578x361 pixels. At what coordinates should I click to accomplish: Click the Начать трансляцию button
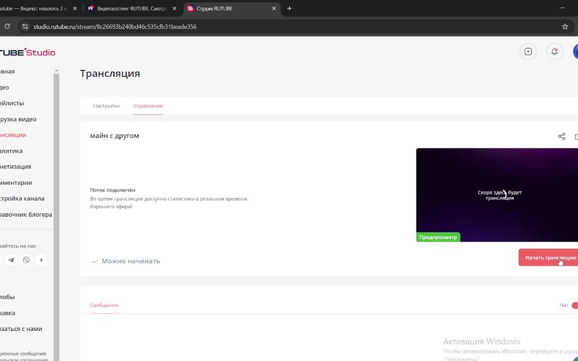tap(548, 258)
